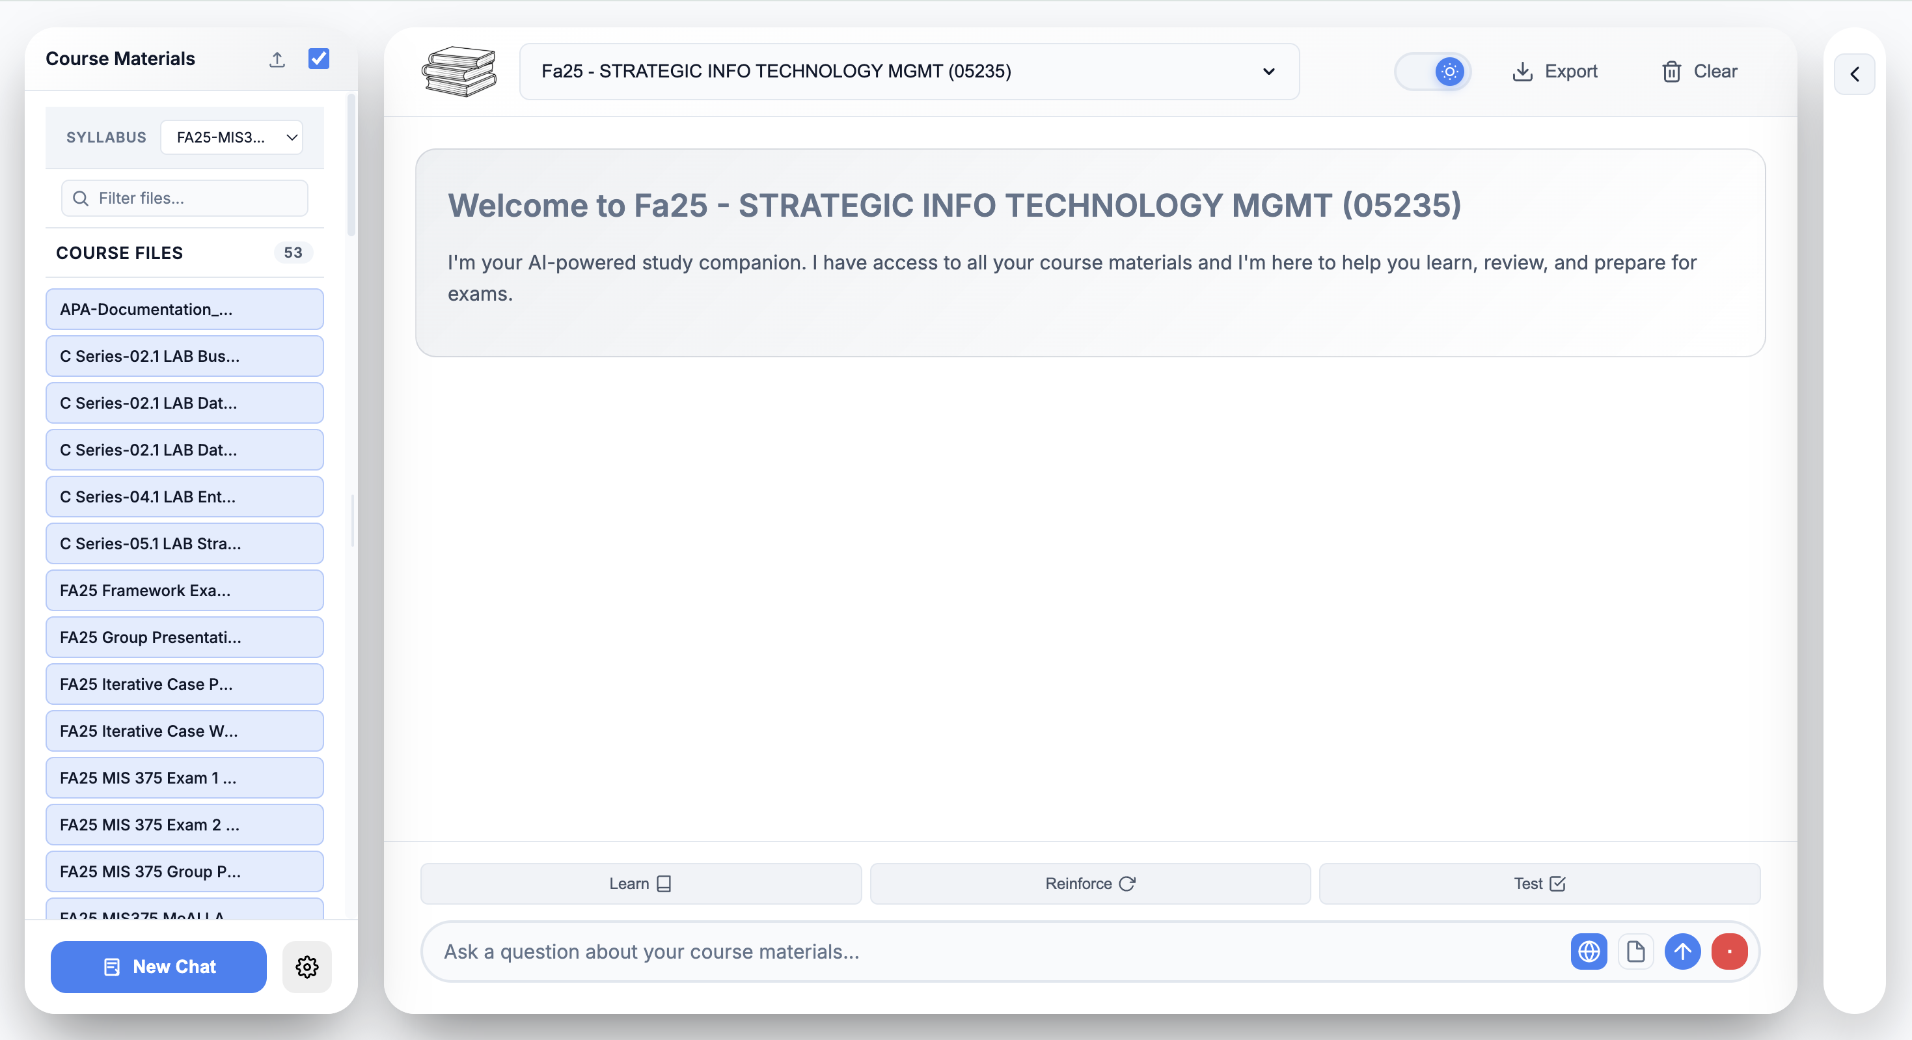This screenshot has height=1040, width=1912.
Task: Choose the Test mode tab
Action: pos(1539,883)
